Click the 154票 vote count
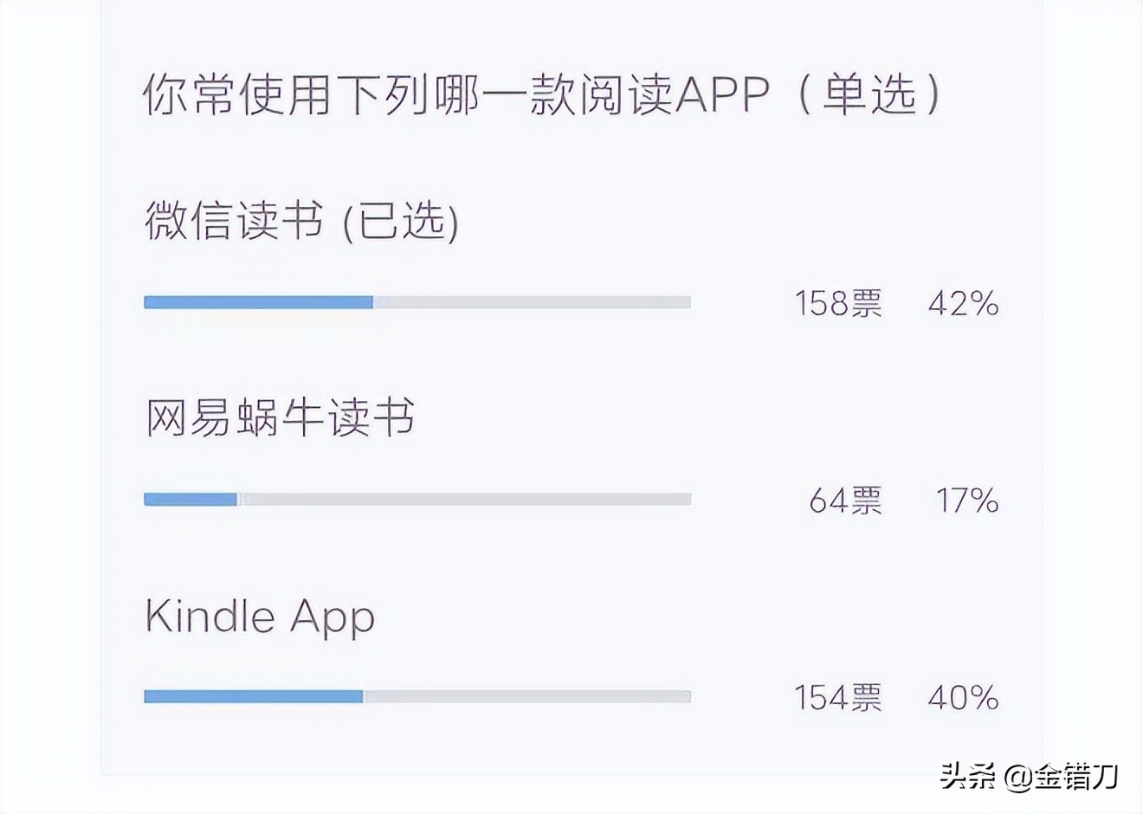The width and height of the screenshot is (1143, 814). (x=838, y=697)
